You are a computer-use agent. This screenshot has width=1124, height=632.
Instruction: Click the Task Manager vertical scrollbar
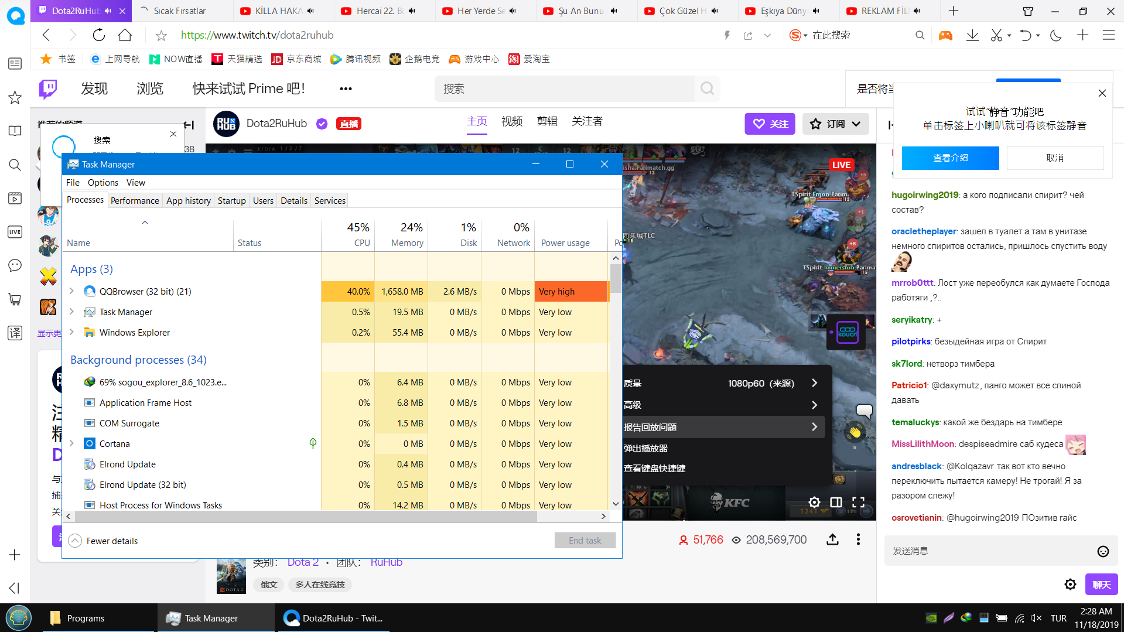pyautogui.click(x=616, y=278)
